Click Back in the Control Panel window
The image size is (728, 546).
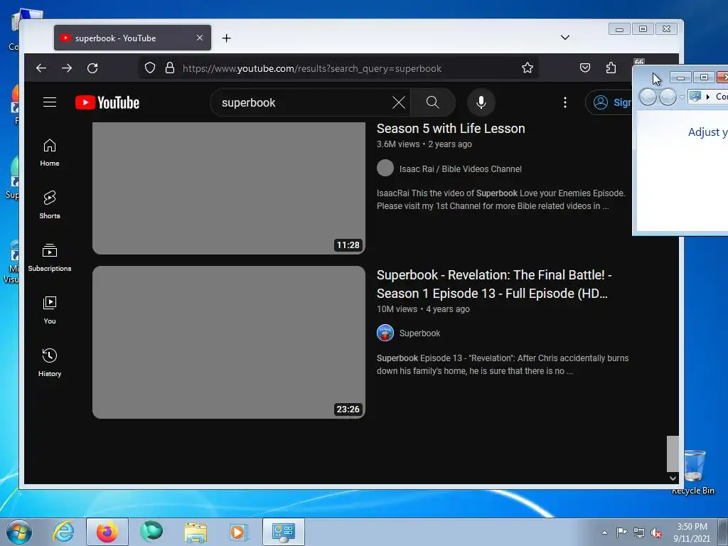click(x=648, y=97)
